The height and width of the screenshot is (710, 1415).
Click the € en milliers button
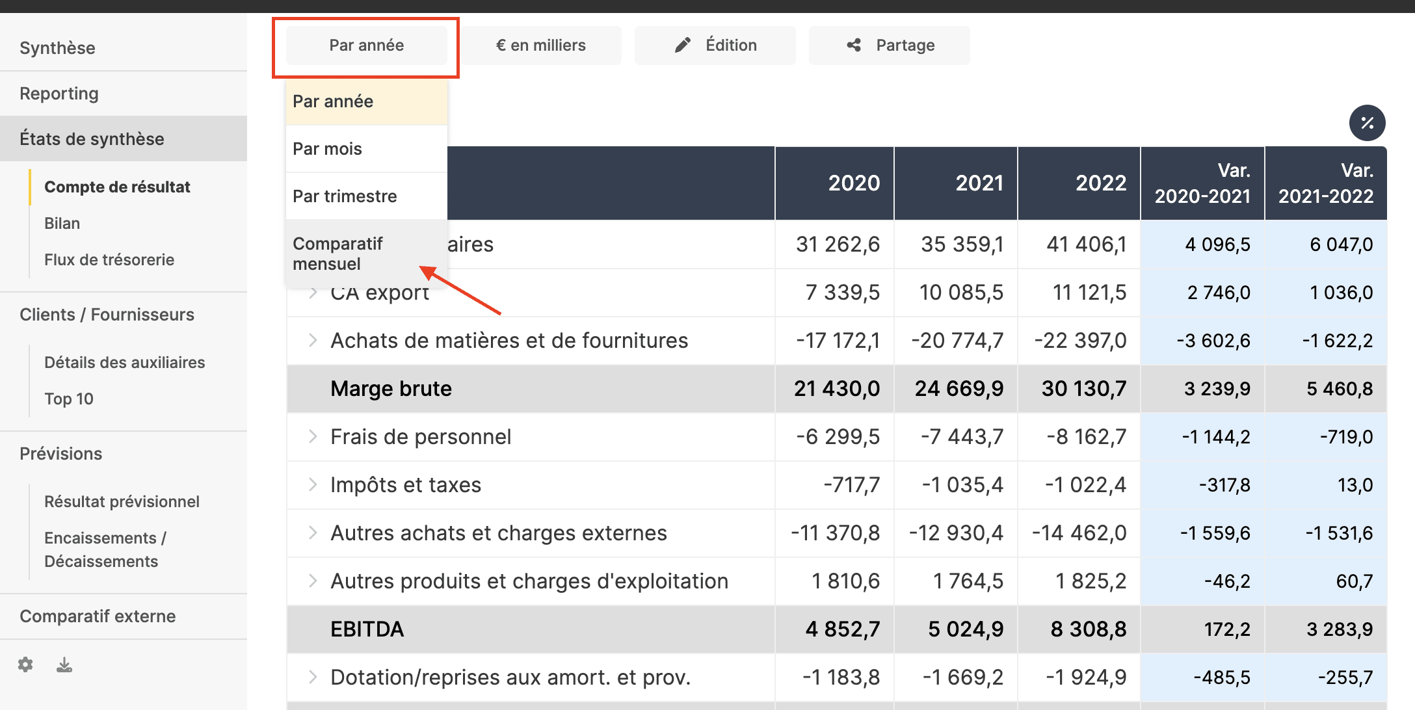542,45
